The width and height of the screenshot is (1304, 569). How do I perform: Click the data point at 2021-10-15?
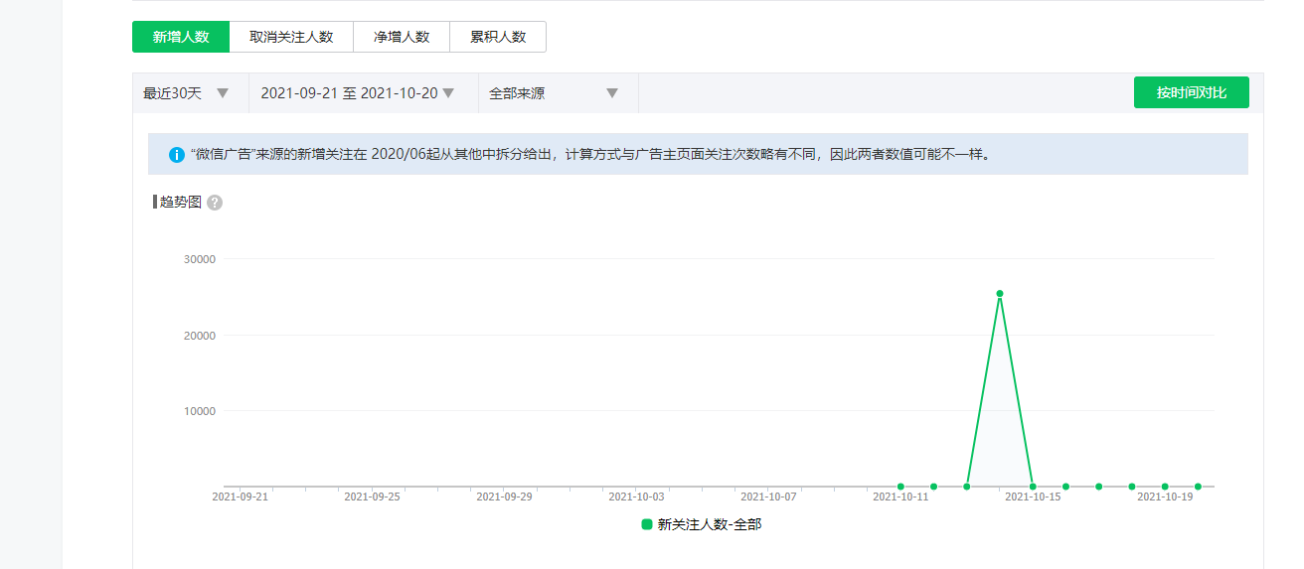click(1033, 487)
